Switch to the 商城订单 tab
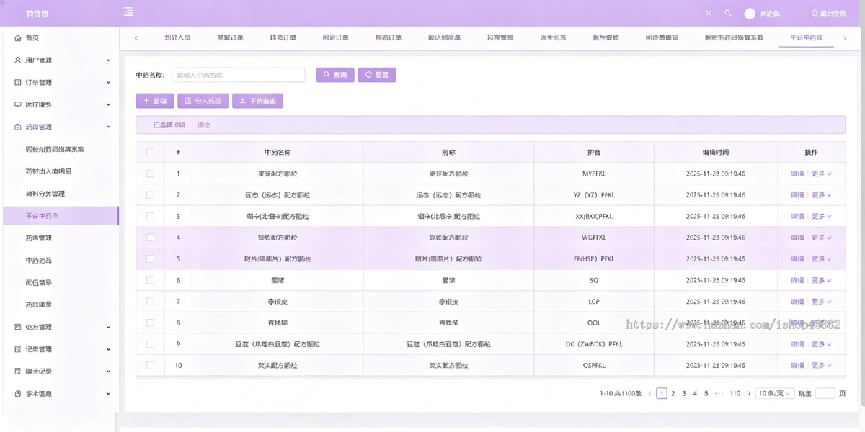Viewport: 865px width, 432px height. (x=231, y=37)
